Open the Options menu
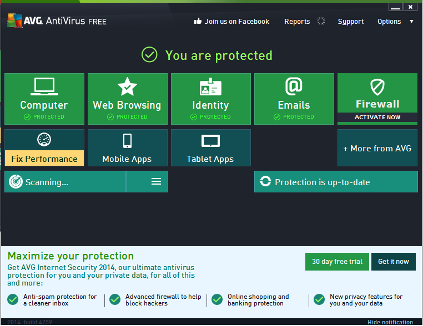This screenshot has height=326, width=423. (389, 22)
